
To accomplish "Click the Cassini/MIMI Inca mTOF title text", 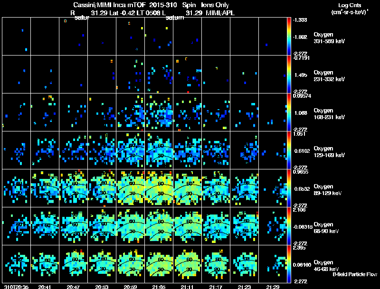I will click(x=109, y=5).
